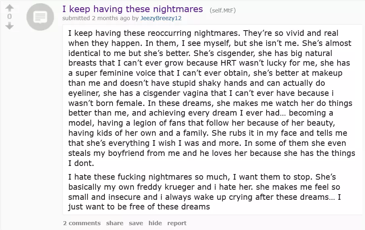
Task: Save this post
Action: (136, 223)
